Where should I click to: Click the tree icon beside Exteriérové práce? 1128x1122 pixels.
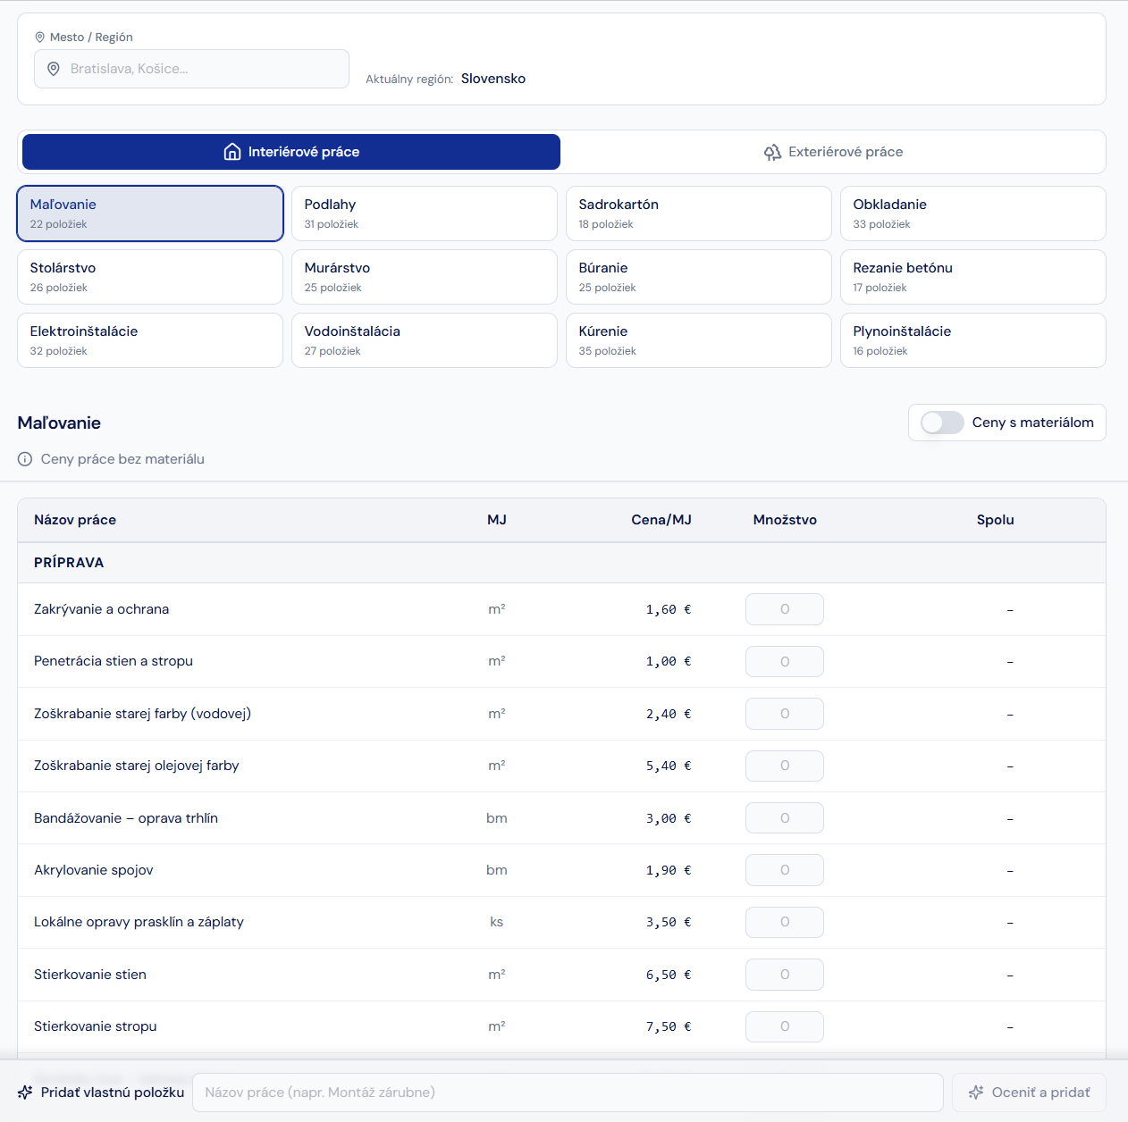[x=772, y=153]
